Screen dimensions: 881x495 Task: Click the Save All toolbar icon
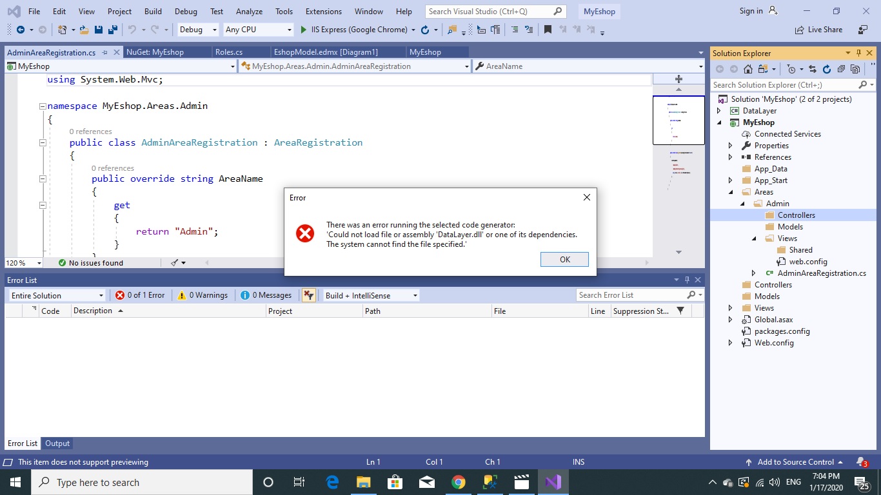pyautogui.click(x=113, y=30)
